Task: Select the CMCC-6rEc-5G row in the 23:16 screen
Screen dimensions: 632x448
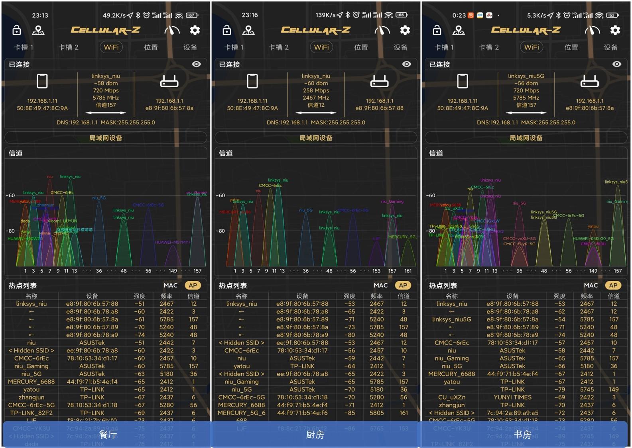Action: (x=316, y=397)
